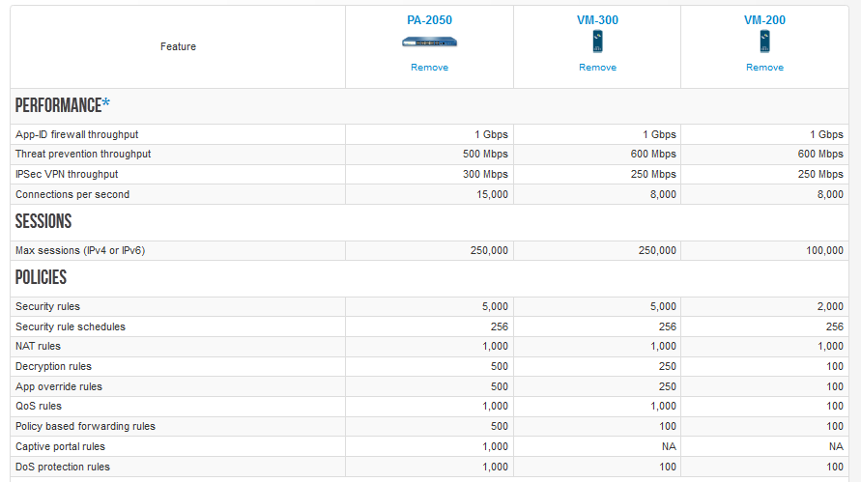Select the Policy based forwarding rules label
The image size is (861, 482).
tap(85, 427)
